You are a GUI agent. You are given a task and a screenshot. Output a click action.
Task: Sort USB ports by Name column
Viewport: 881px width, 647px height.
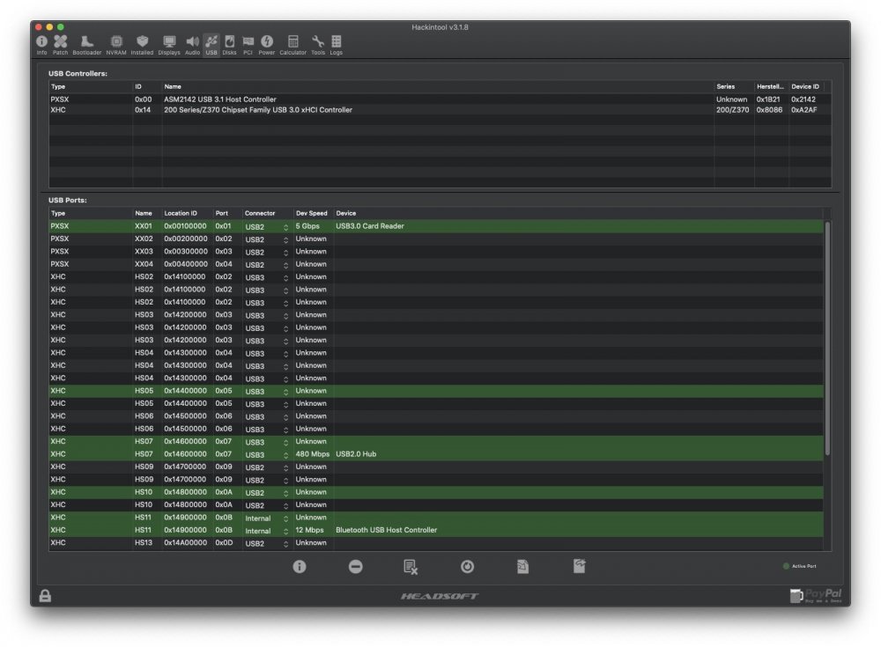(146, 213)
